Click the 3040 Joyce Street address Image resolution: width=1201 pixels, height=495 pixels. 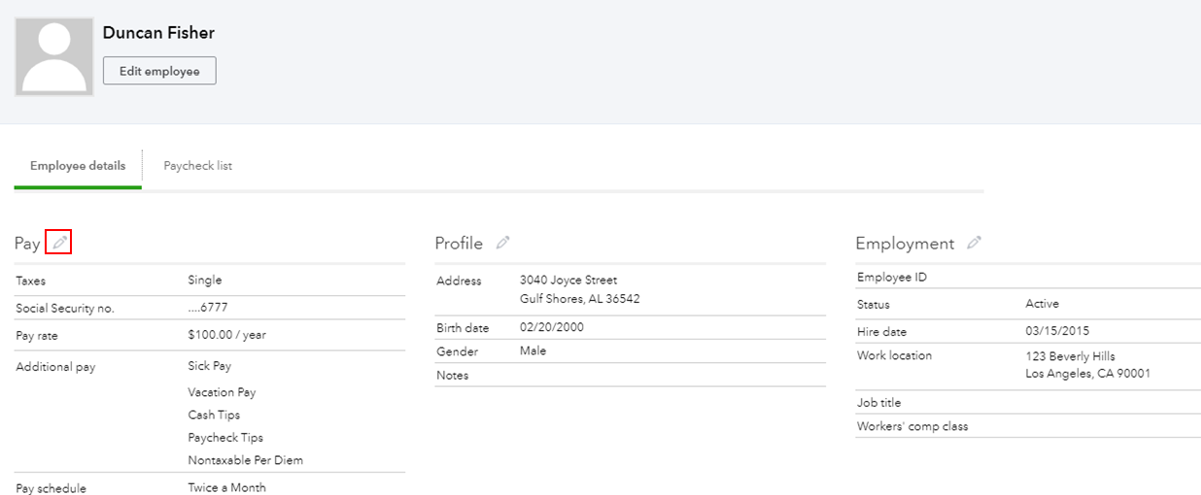[568, 280]
